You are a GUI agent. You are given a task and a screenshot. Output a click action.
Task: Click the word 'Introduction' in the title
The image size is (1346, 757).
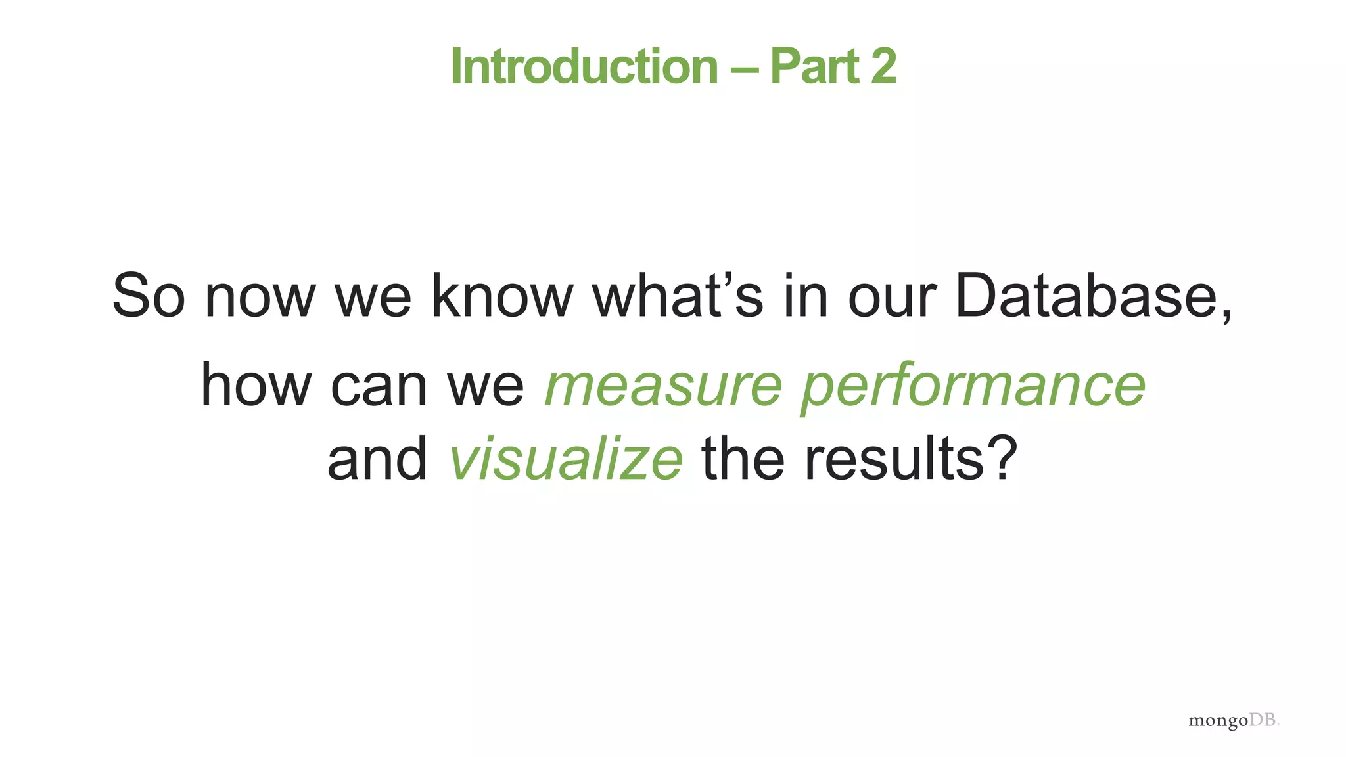click(x=584, y=66)
